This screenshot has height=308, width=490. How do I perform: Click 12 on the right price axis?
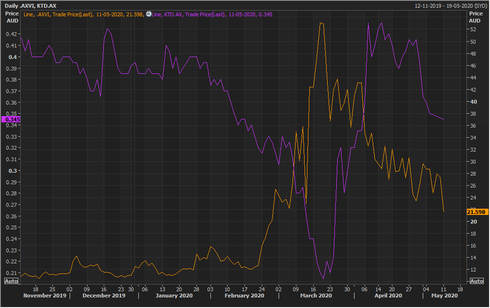tap(474, 270)
